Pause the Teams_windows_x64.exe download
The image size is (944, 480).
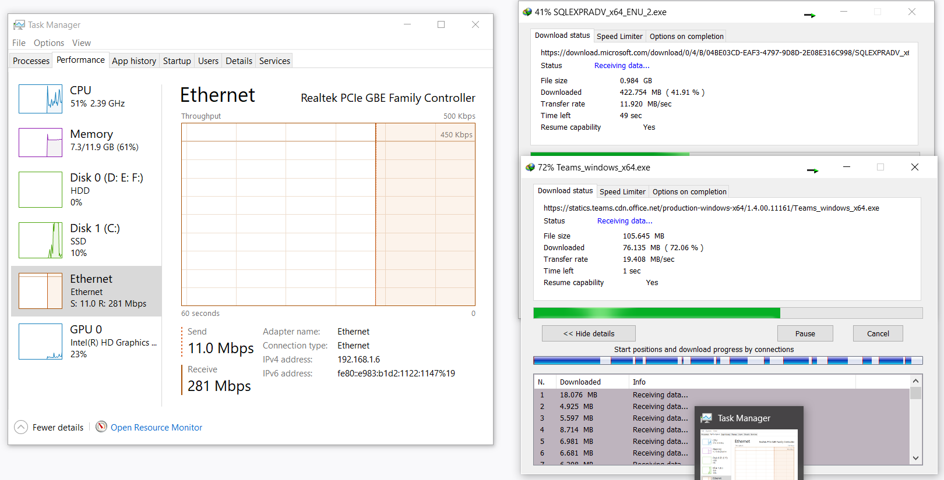[805, 333]
